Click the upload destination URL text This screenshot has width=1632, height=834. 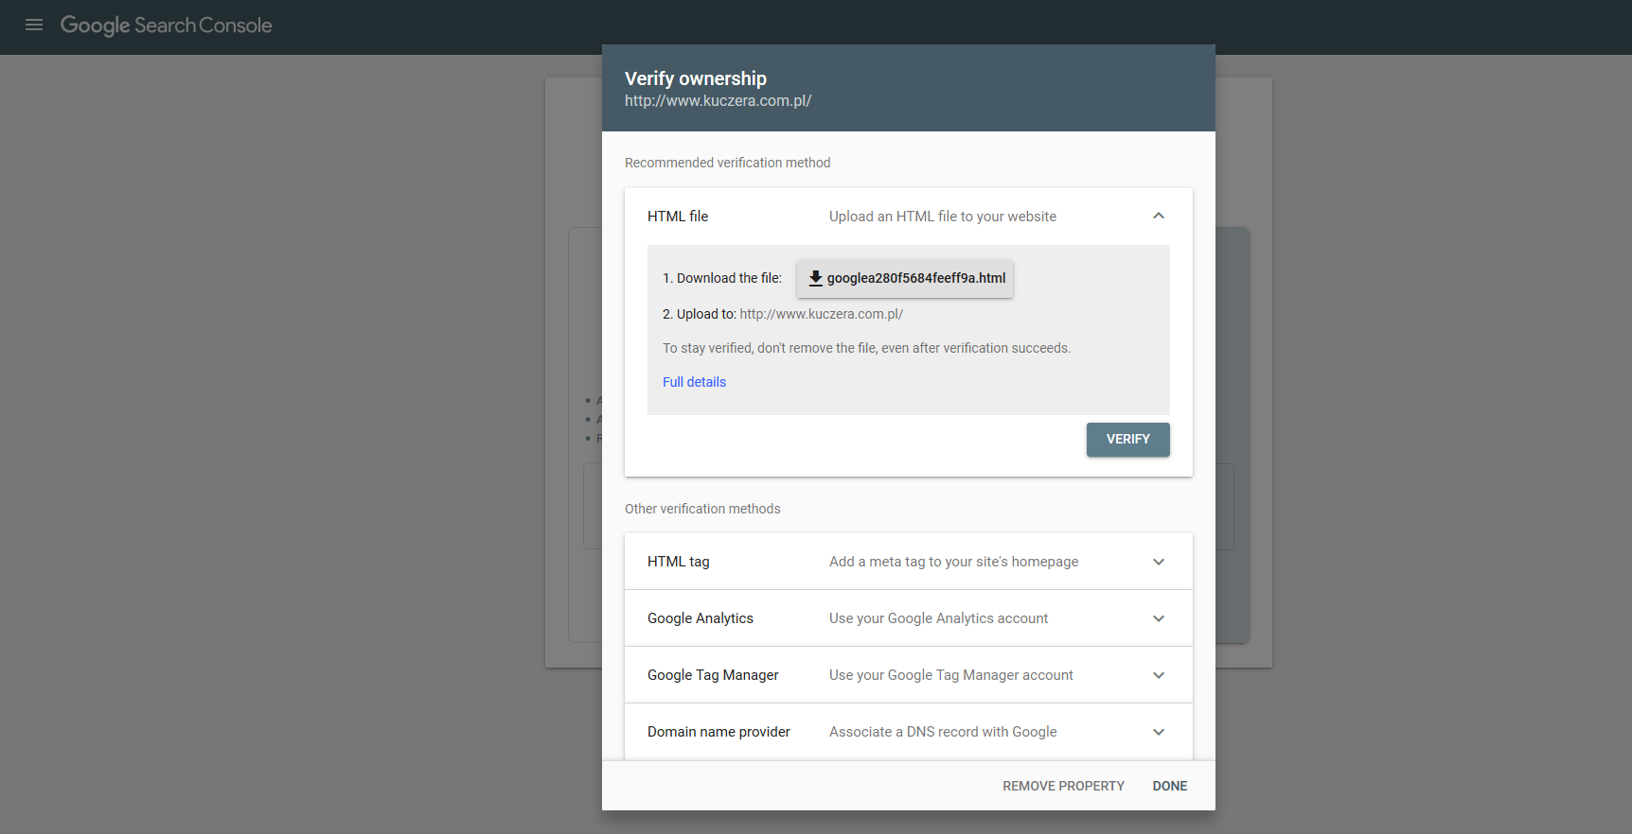click(x=821, y=314)
